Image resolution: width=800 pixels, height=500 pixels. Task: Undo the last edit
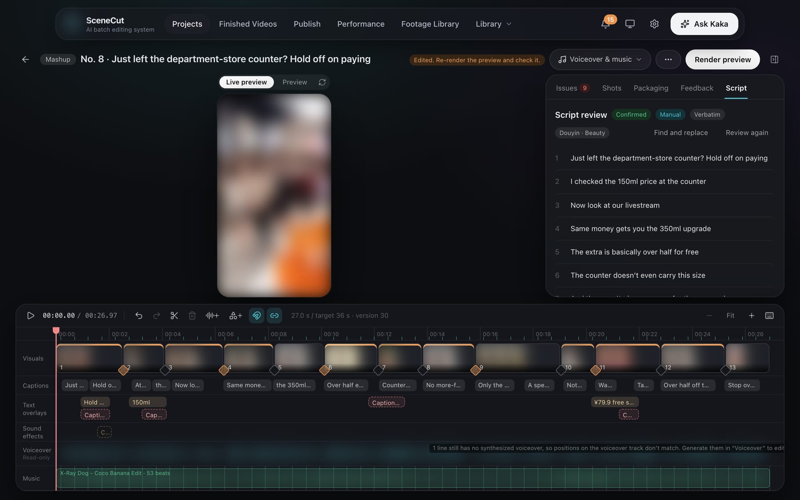[139, 316]
